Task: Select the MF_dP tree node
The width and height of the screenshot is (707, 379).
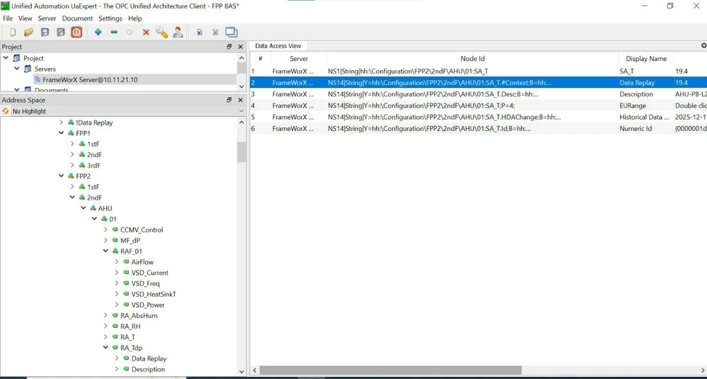Action: 131,240
